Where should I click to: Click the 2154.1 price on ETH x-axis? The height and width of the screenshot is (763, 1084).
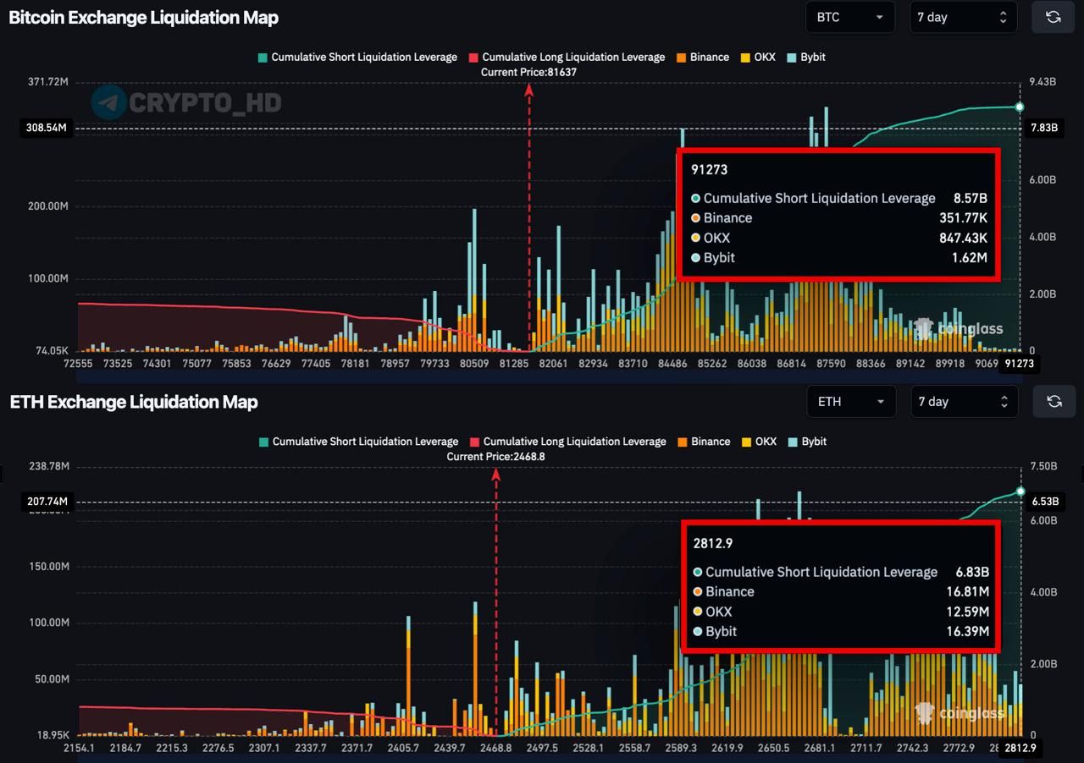79,748
